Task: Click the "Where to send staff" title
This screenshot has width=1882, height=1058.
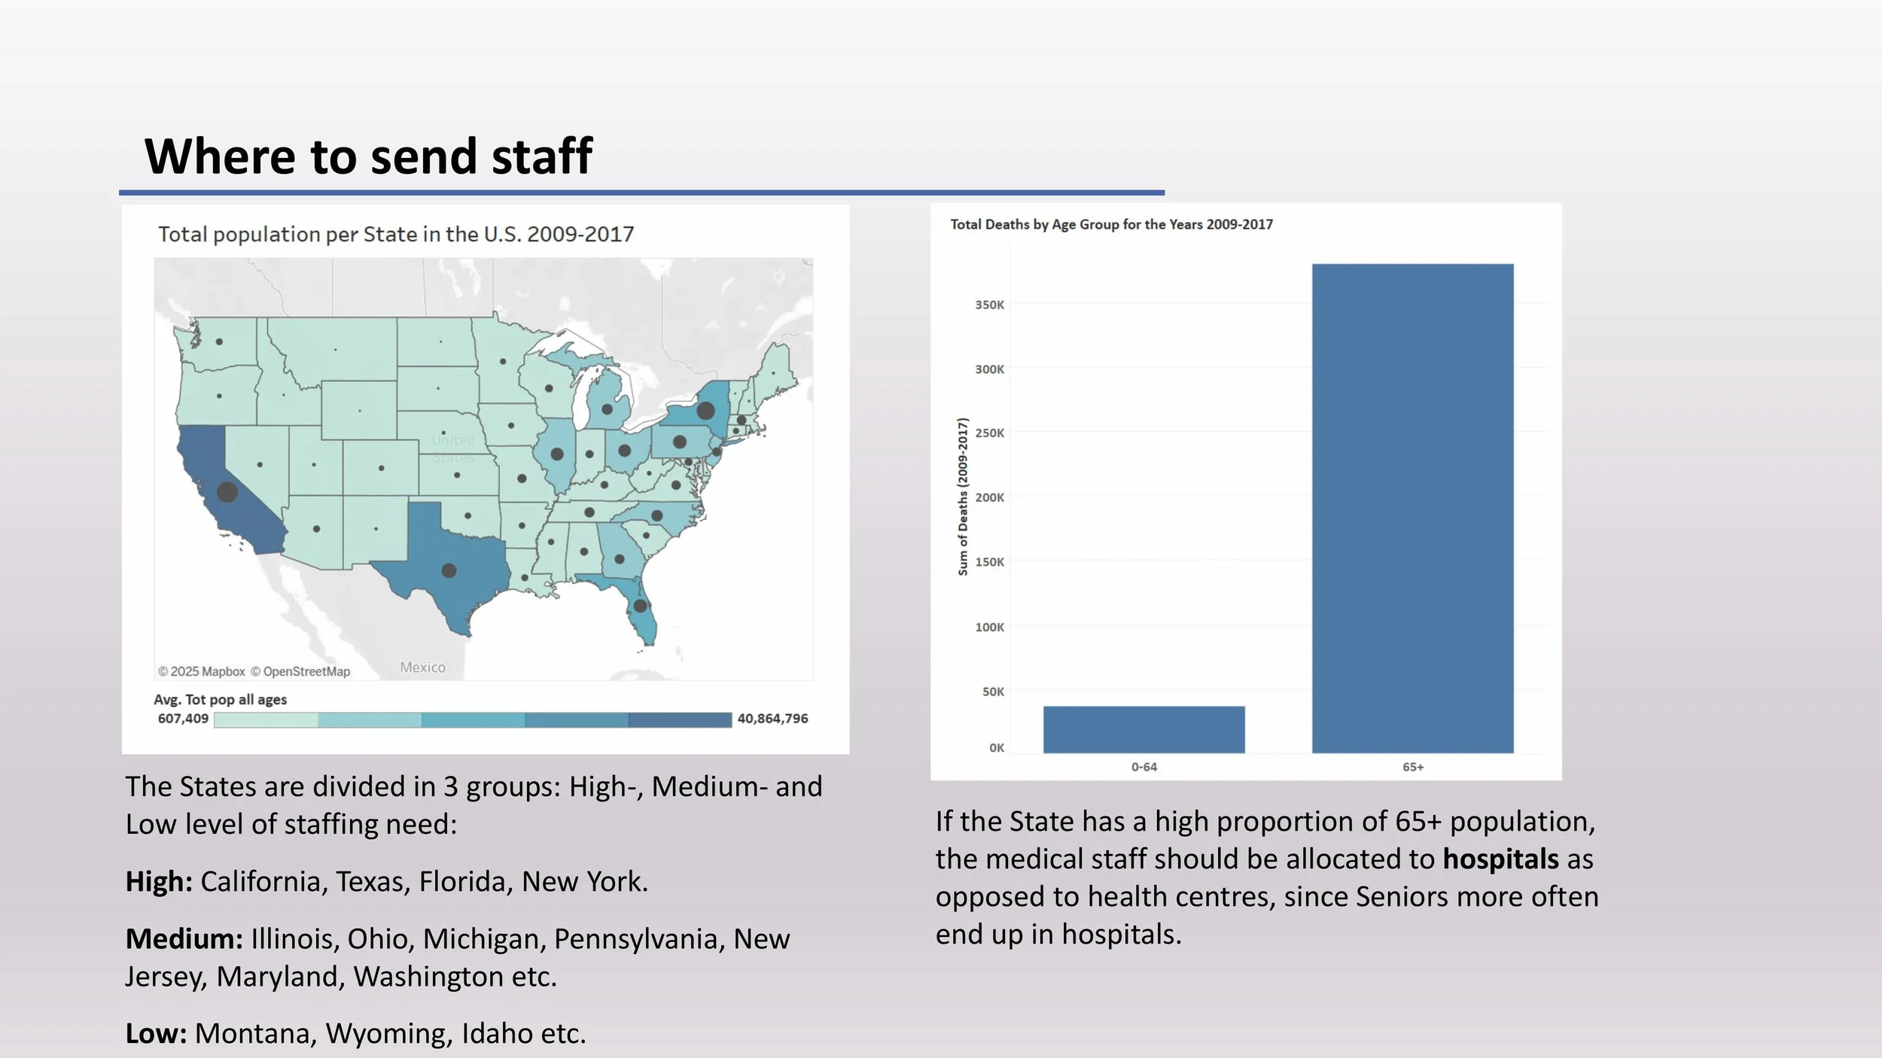Action: (368, 157)
